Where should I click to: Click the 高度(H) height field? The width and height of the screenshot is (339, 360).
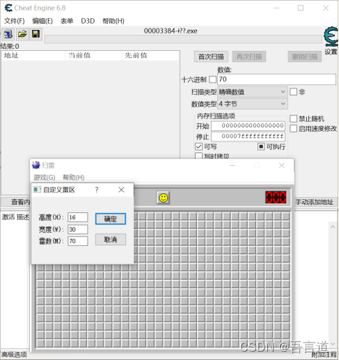(x=77, y=217)
